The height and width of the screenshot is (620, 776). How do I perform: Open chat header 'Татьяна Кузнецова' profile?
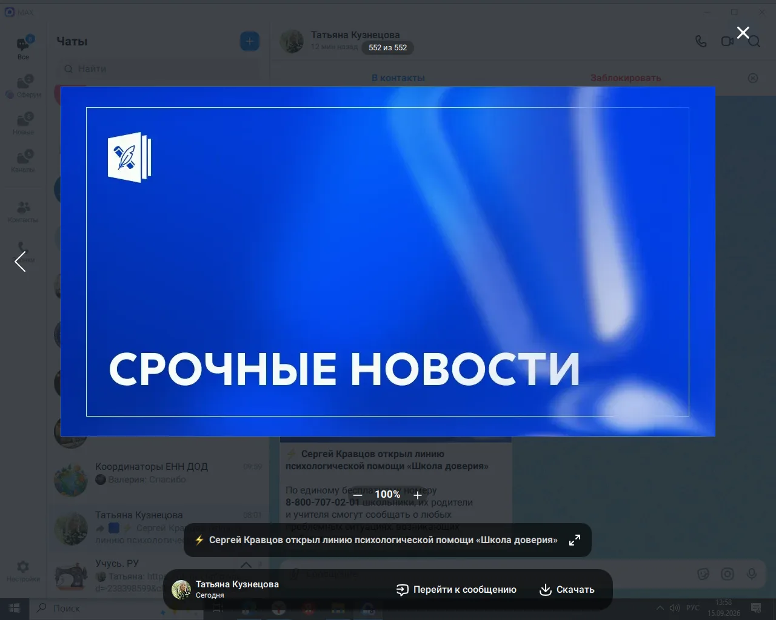(x=355, y=35)
